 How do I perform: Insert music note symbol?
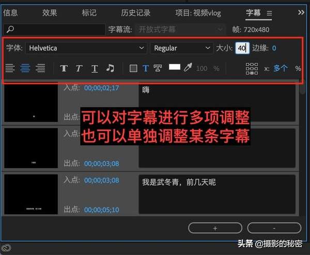coord(110,68)
